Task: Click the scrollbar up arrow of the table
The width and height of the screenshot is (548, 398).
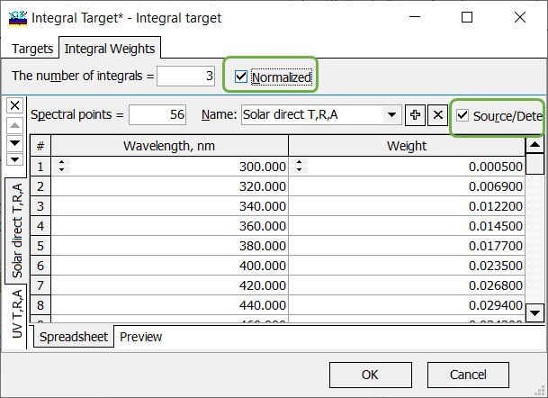Action: click(535, 145)
